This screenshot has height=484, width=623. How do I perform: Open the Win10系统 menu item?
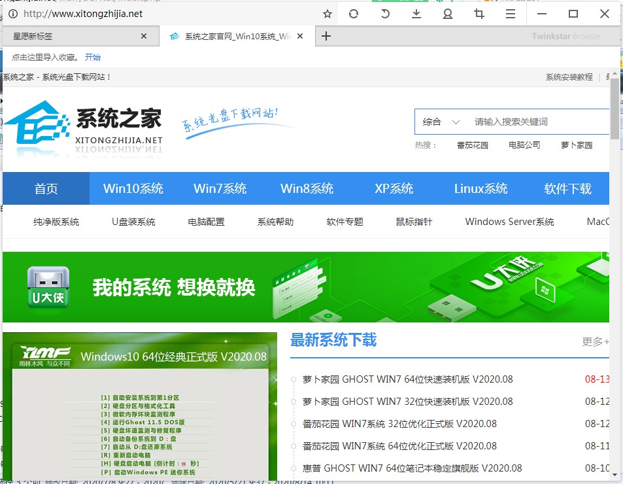(133, 188)
